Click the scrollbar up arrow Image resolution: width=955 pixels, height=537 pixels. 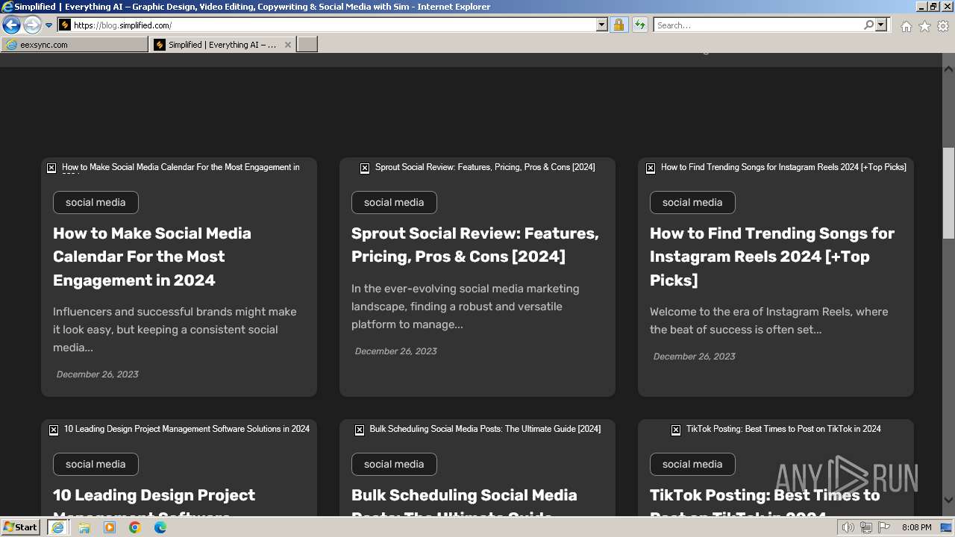click(x=948, y=68)
